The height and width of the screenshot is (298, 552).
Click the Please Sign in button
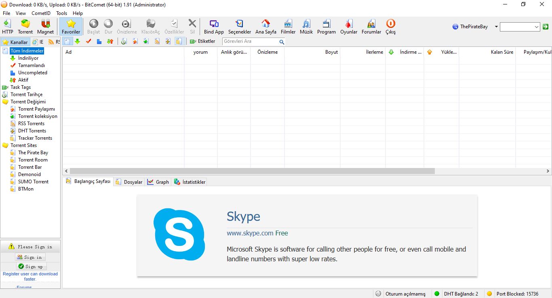(x=30, y=247)
